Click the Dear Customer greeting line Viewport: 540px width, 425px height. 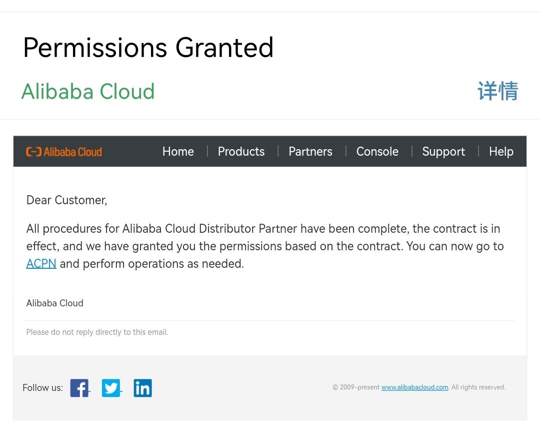66,200
